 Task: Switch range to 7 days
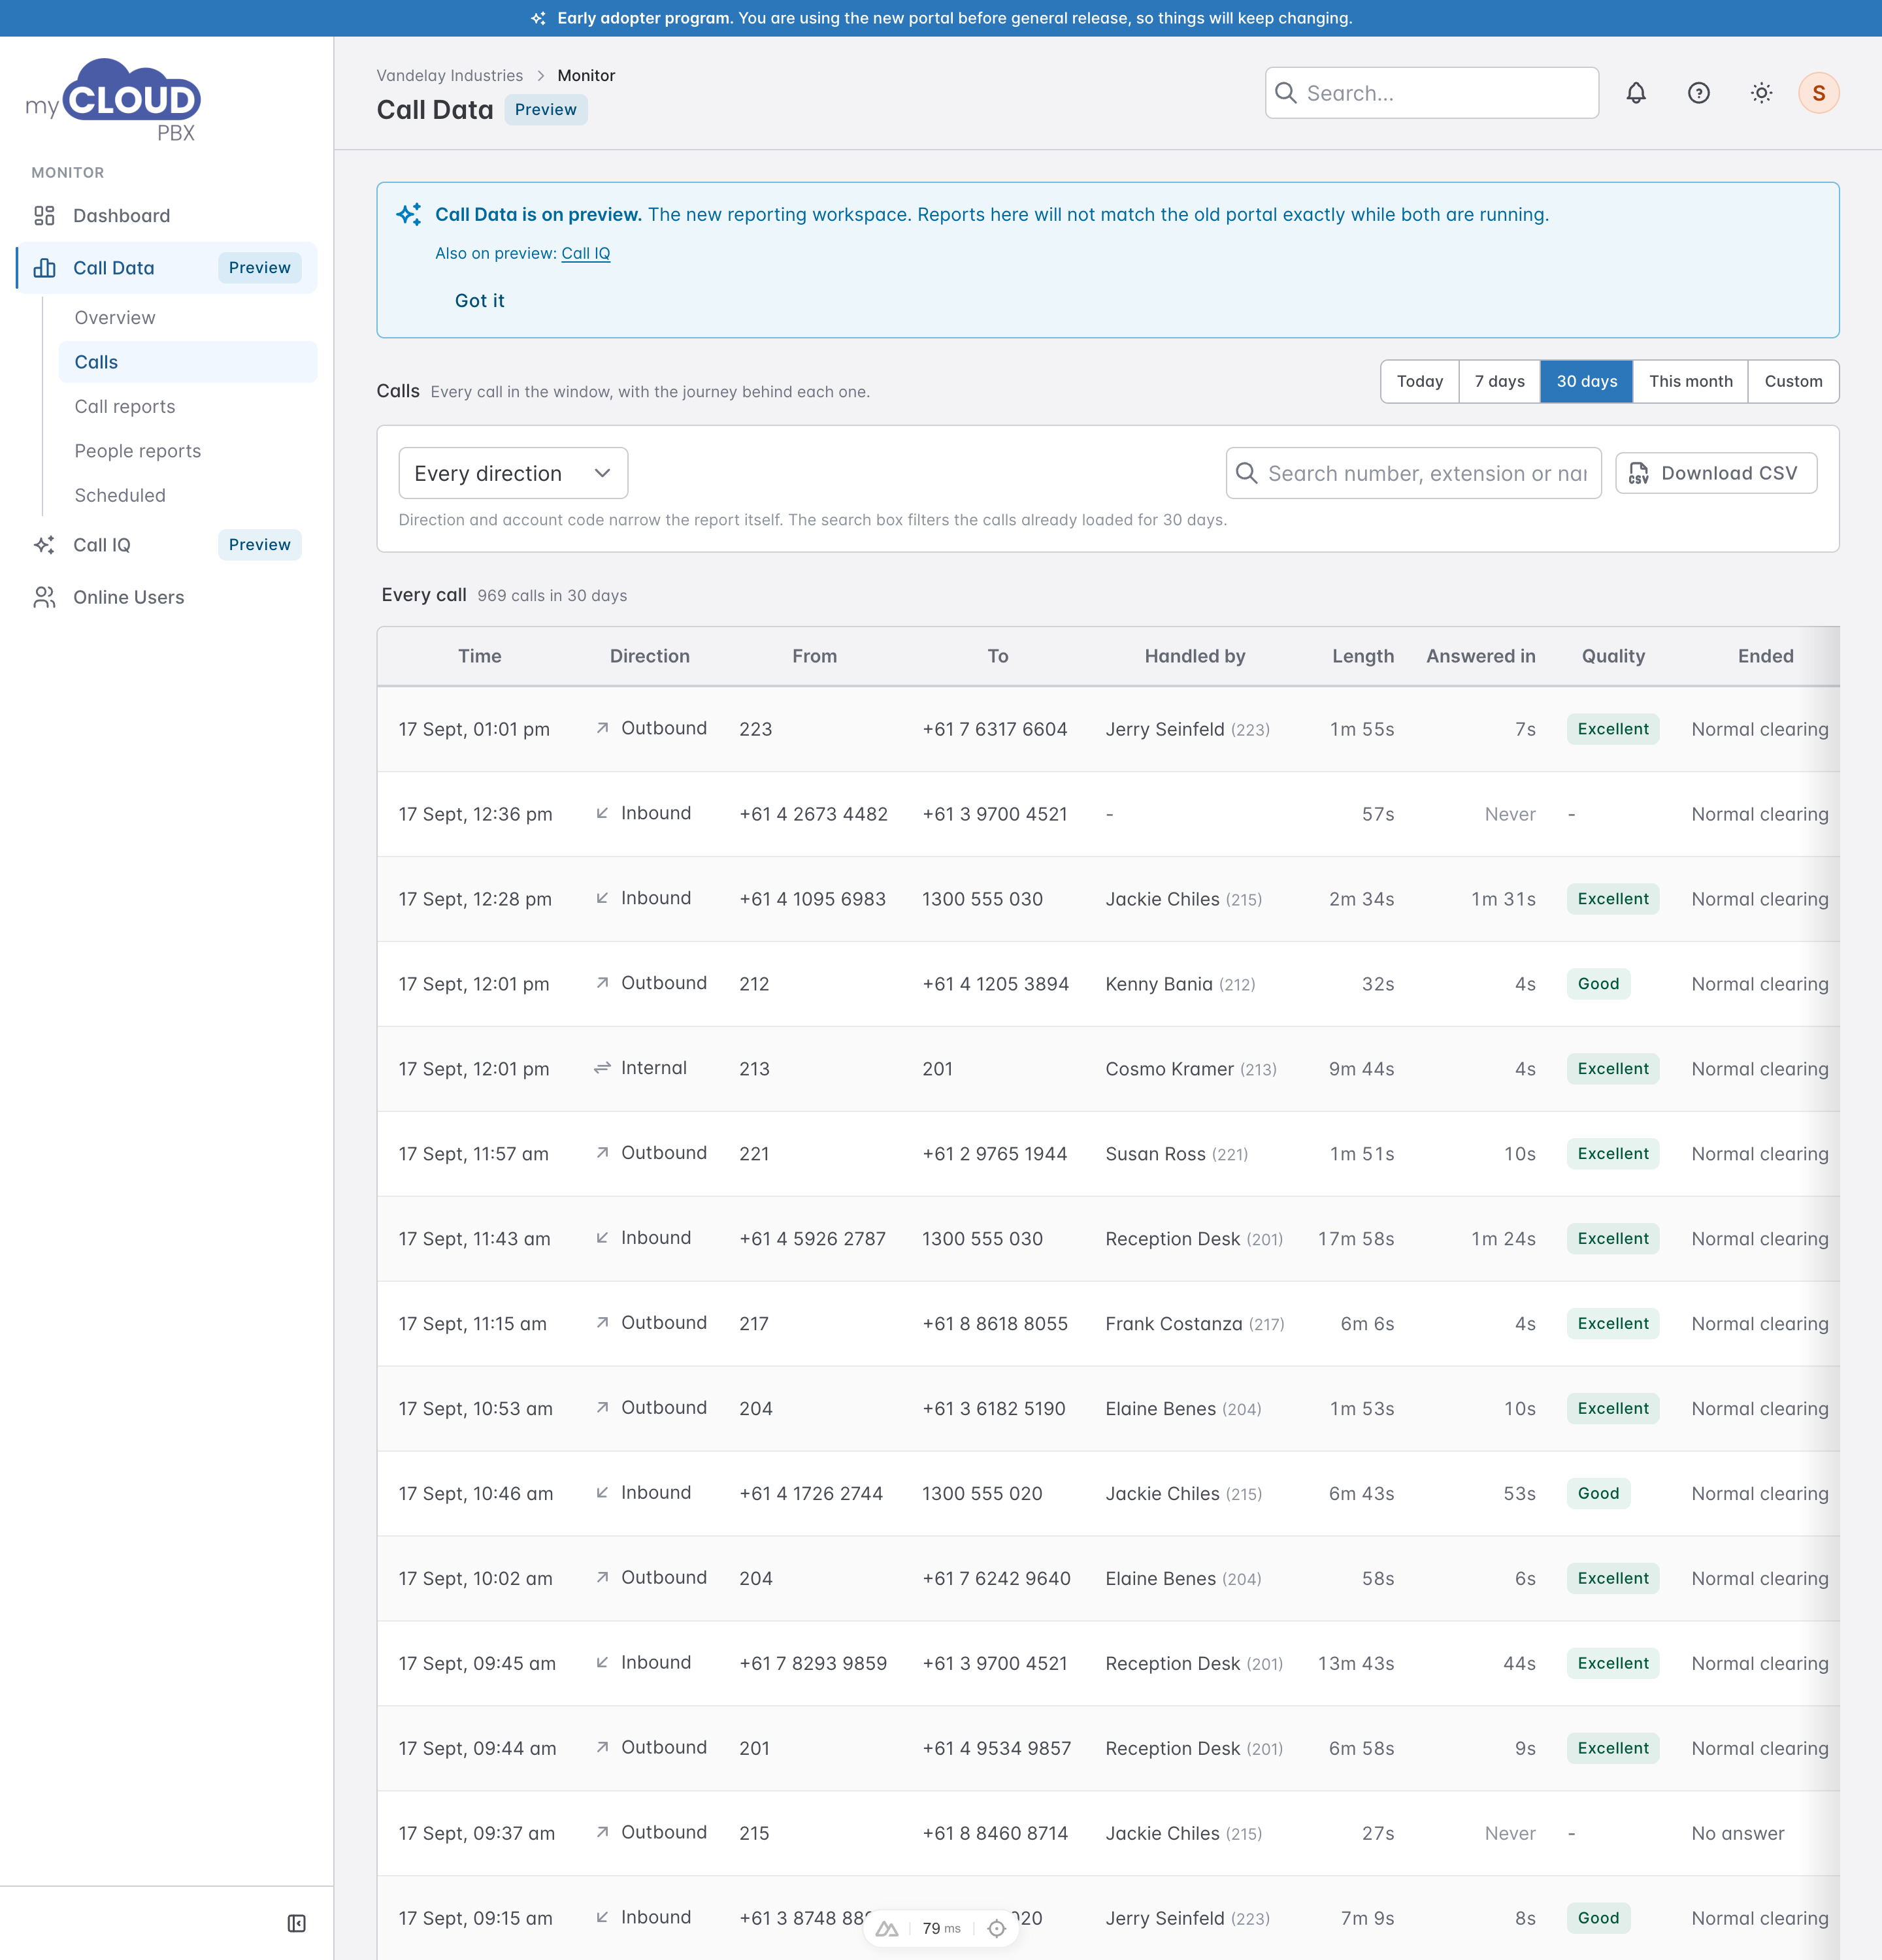tap(1500, 381)
